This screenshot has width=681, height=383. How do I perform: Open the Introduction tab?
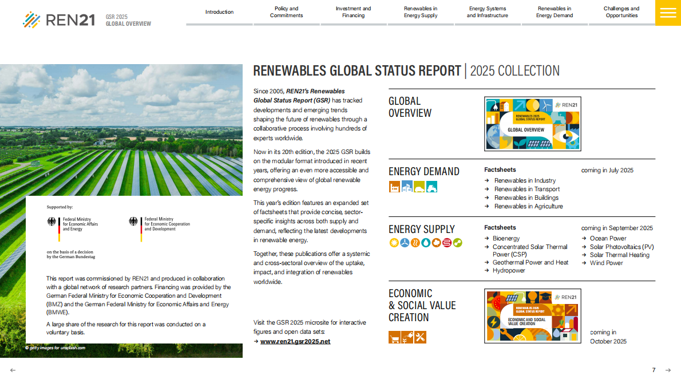click(219, 12)
